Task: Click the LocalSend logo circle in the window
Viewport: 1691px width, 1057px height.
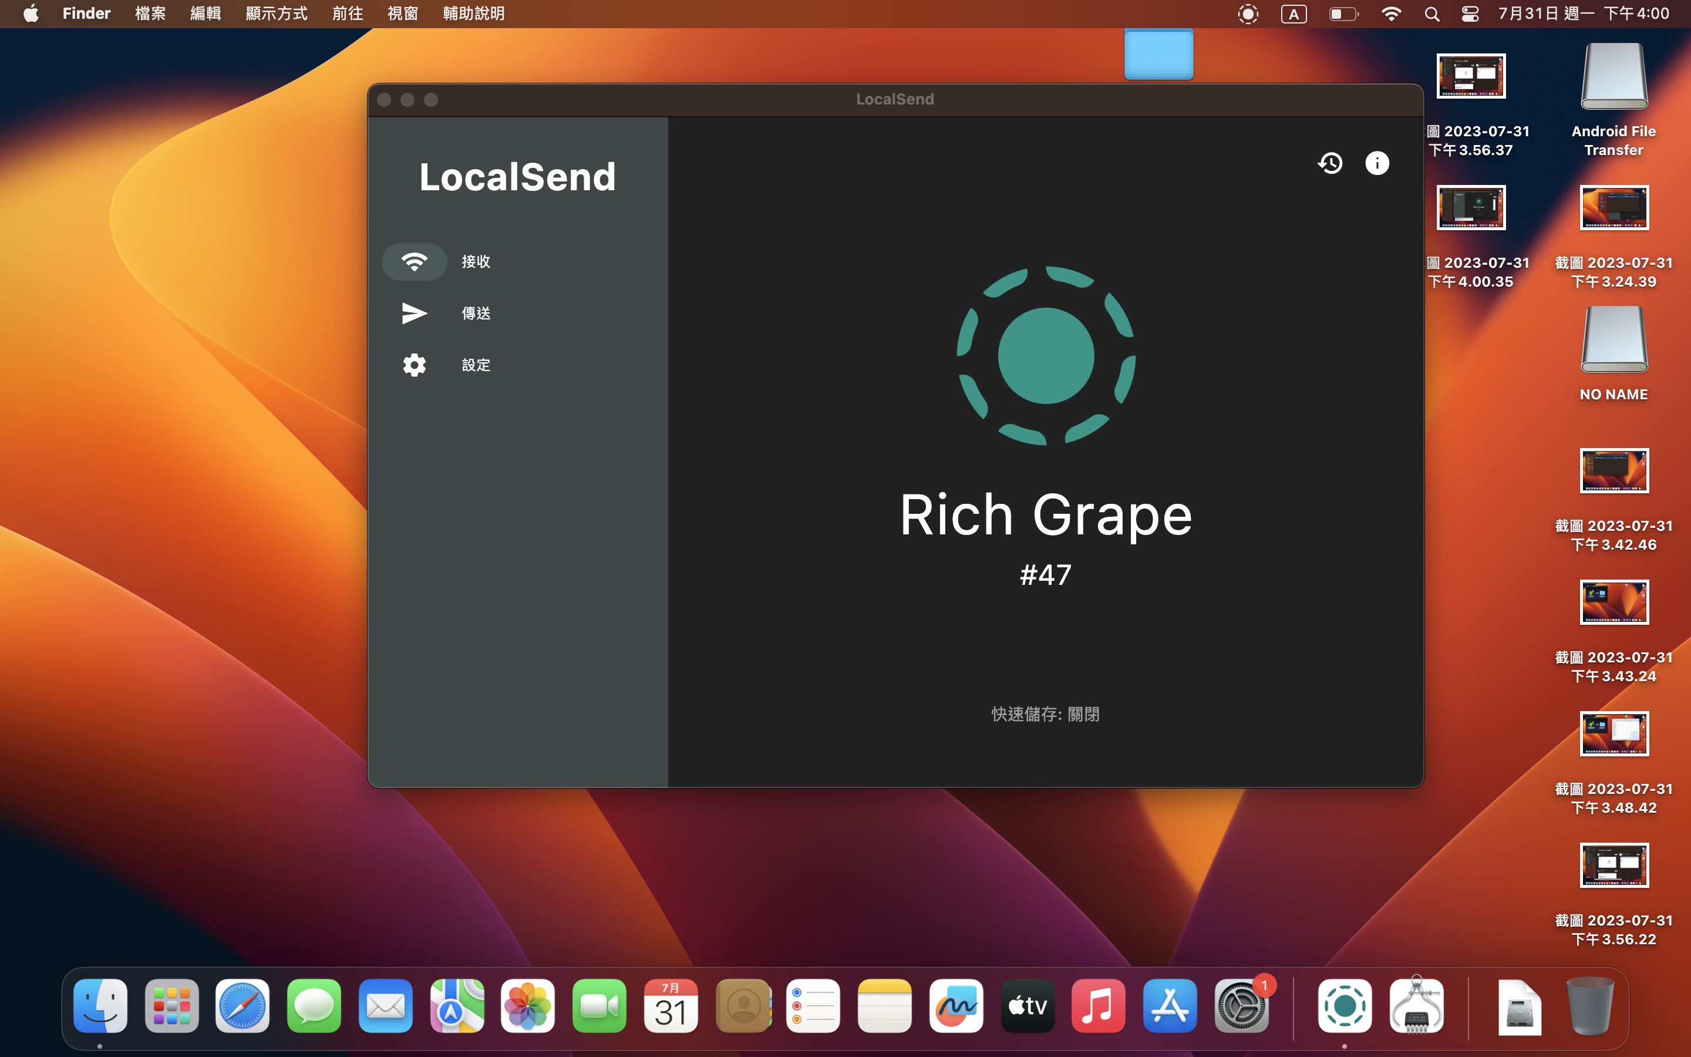Action: (x=1046, y=356)
